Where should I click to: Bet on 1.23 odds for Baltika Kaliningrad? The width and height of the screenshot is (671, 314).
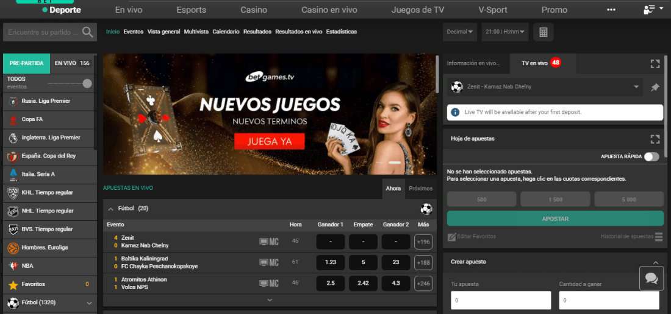331,262
